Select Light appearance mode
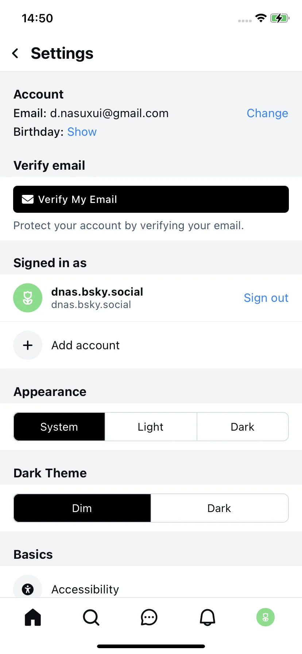This screenshot has height=654, width=302. pyautogui.click(x=151, y=427)
